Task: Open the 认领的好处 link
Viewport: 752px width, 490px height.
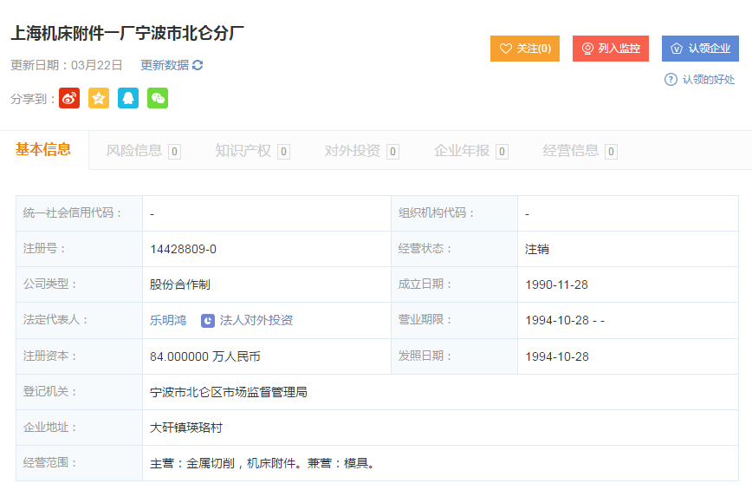Action: (708, 80)
